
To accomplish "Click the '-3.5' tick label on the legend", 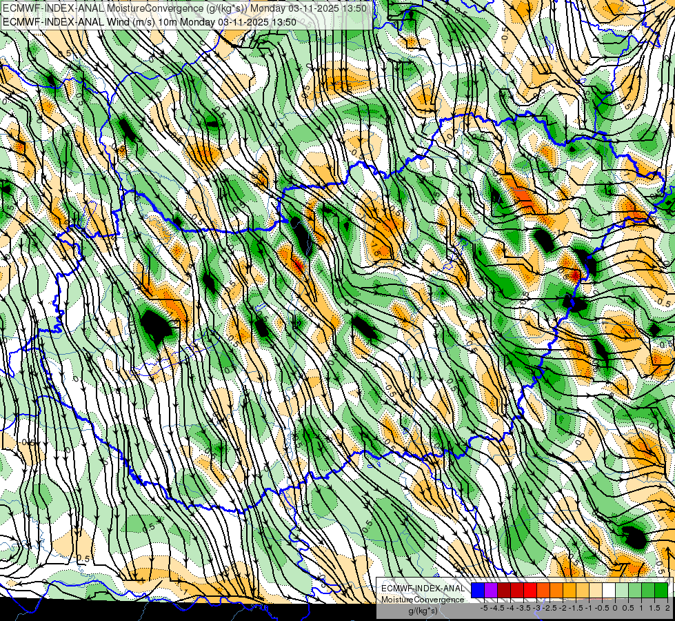I will [523, 608].
